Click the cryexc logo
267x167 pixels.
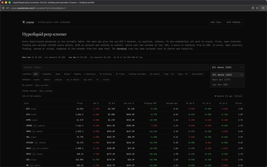[28, 22]
